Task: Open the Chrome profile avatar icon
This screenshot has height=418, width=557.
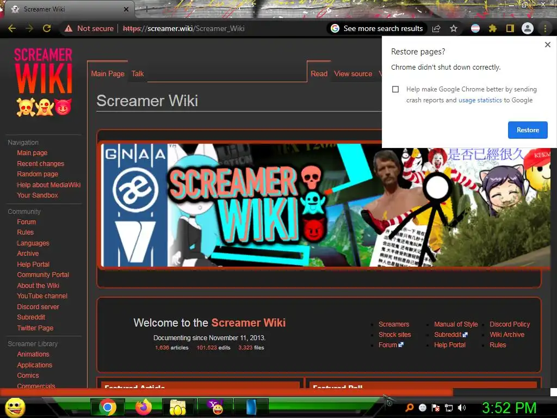Action: tap(528, 28)
